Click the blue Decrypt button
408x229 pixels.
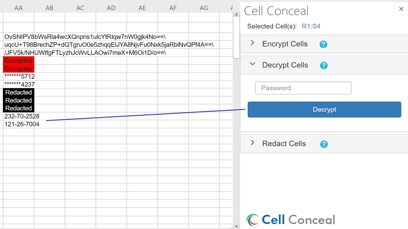click(x=324, y=109)
